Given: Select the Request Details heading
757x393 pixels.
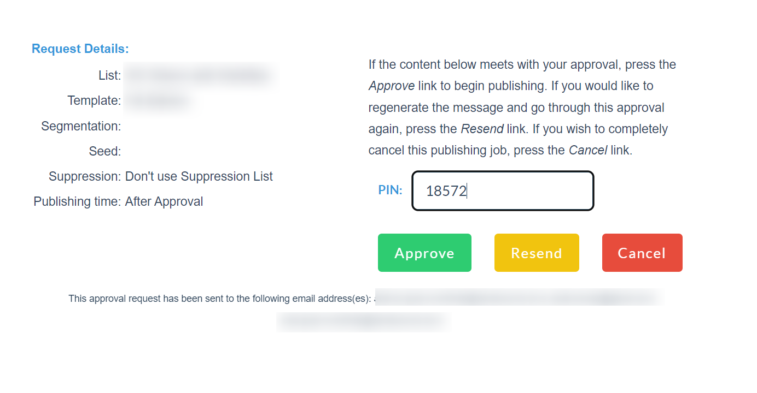Looking at the screenshot, I should (x=80, y=49).
